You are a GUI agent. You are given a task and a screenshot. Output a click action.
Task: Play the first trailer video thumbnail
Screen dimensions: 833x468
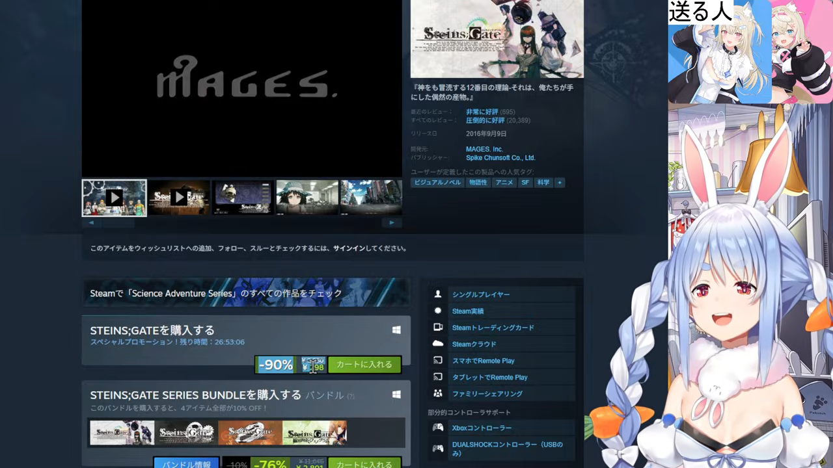[x=114, y=198]
